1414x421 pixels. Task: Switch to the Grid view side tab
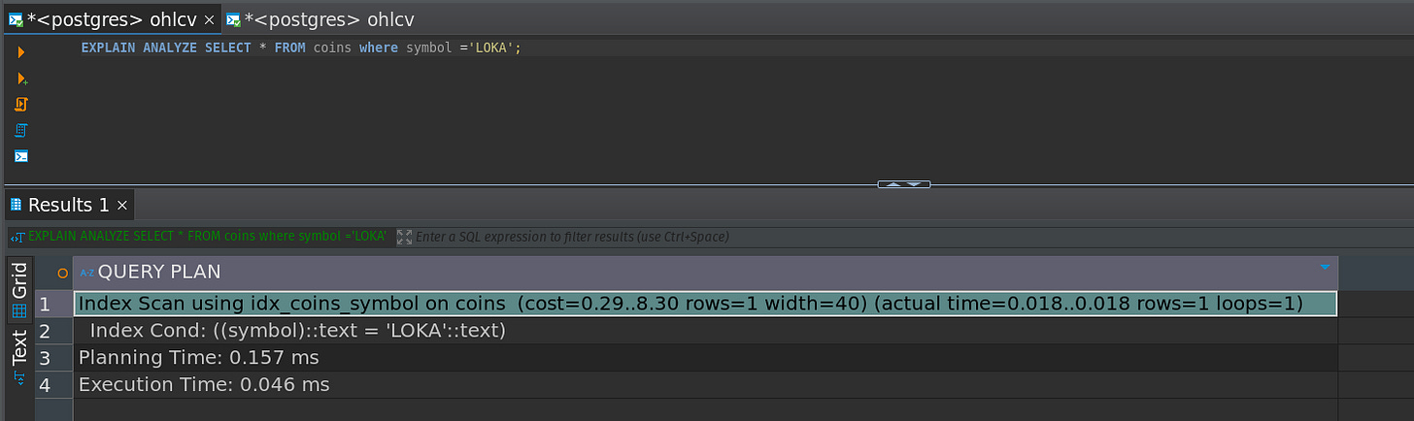19,291
